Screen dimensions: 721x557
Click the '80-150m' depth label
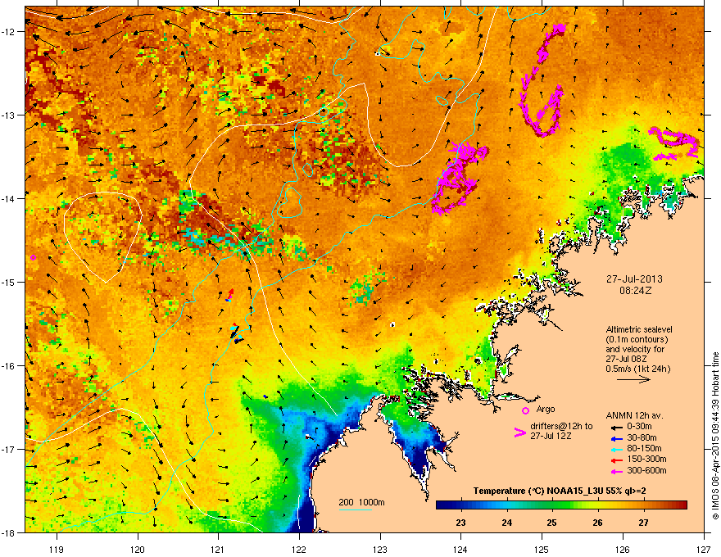click(x=644, y=448)
